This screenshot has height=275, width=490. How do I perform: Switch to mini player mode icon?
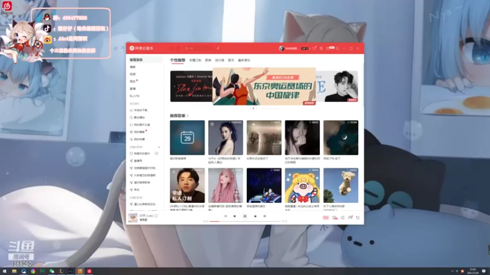point(337,48)
